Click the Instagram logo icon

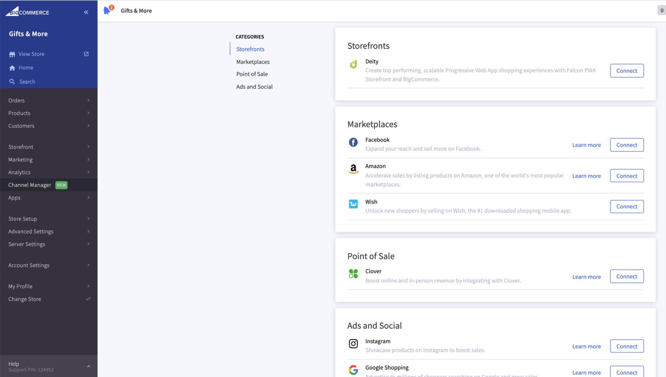coord(353,344)
